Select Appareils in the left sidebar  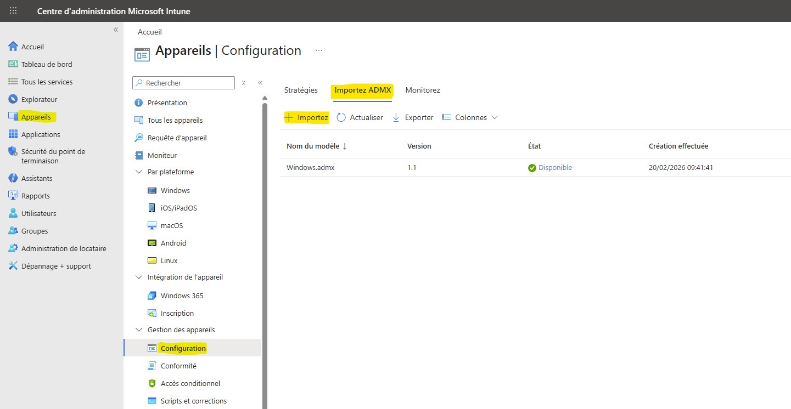(36, 116)
